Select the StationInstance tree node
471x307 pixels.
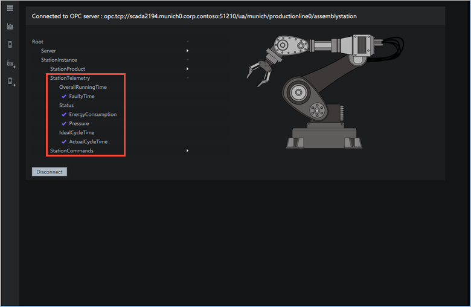[x=59, y=60]
